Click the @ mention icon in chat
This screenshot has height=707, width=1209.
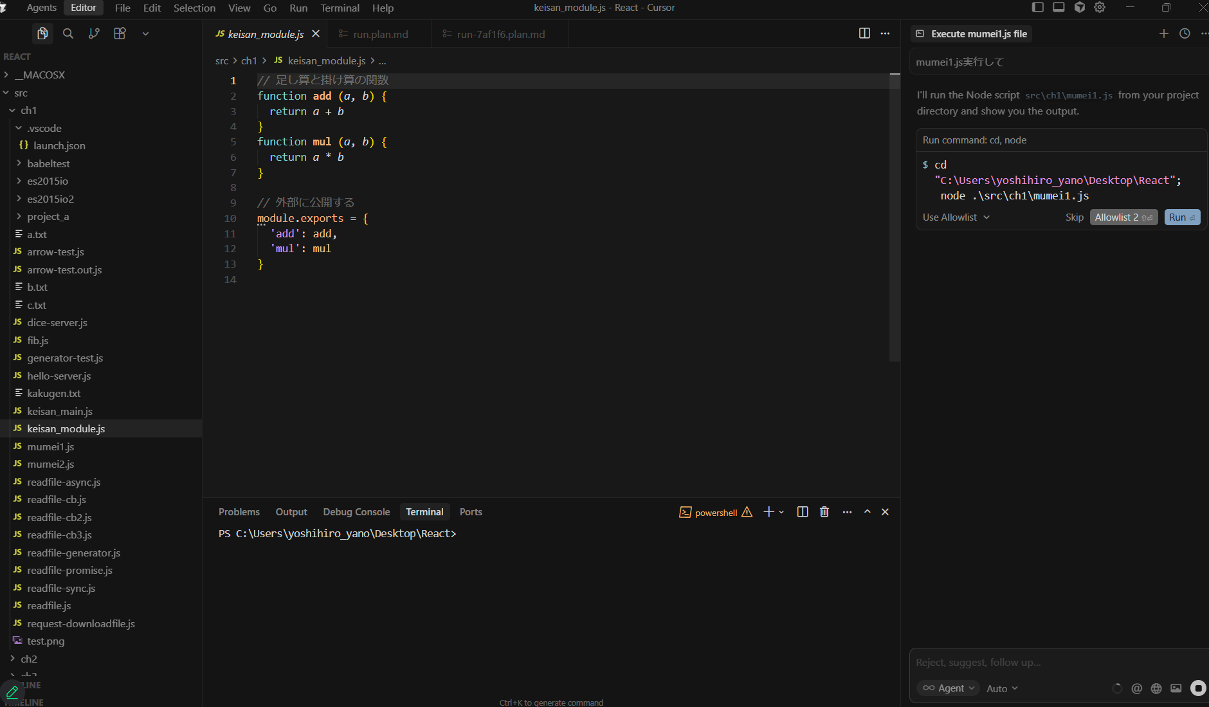[1137, 688]
